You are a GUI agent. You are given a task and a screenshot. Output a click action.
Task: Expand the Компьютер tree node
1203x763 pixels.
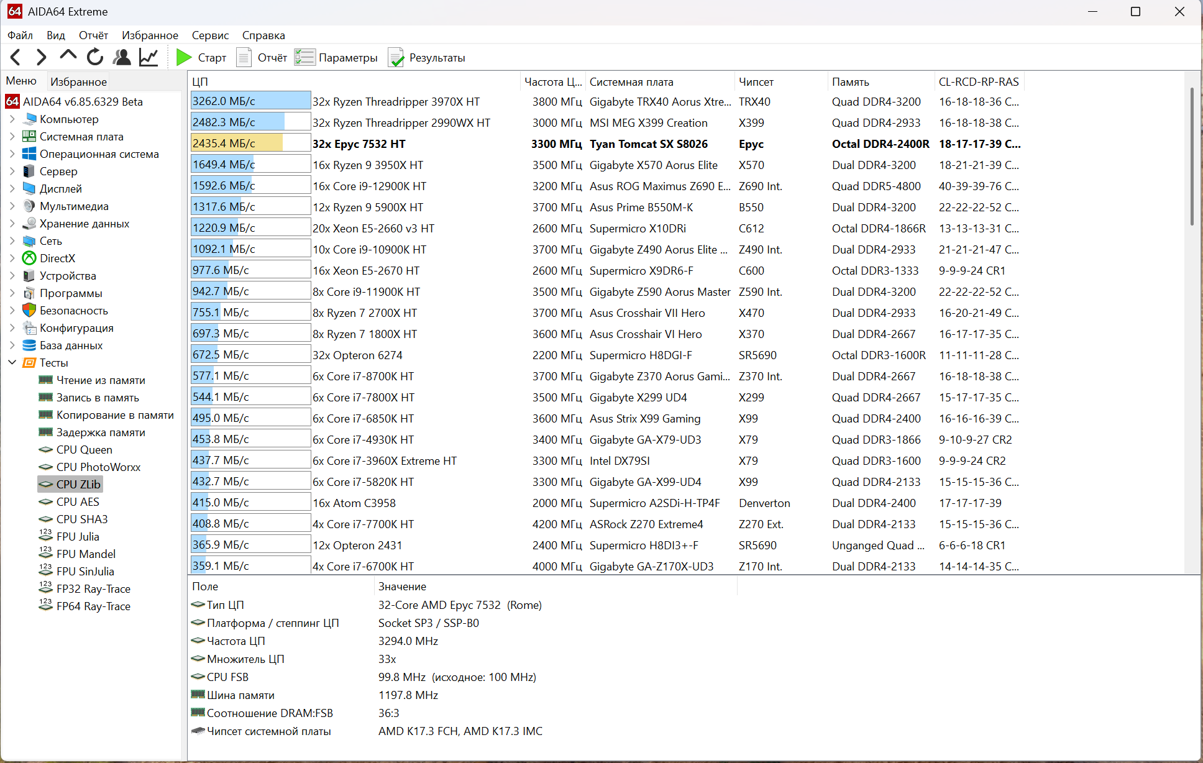12,119
